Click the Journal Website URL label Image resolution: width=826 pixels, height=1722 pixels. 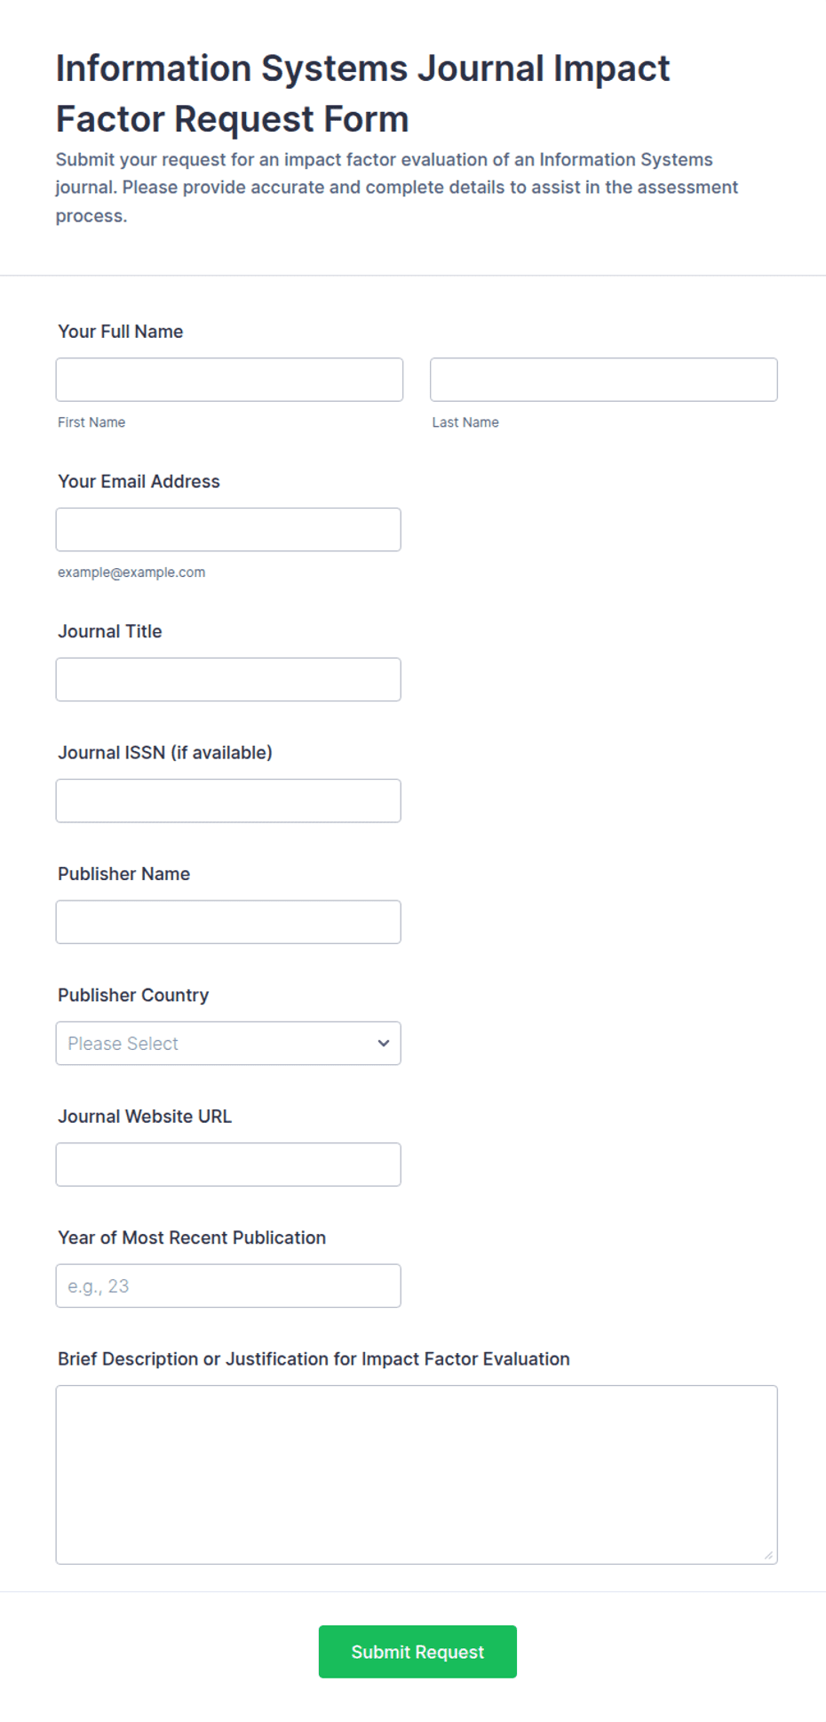point(145,1117)
